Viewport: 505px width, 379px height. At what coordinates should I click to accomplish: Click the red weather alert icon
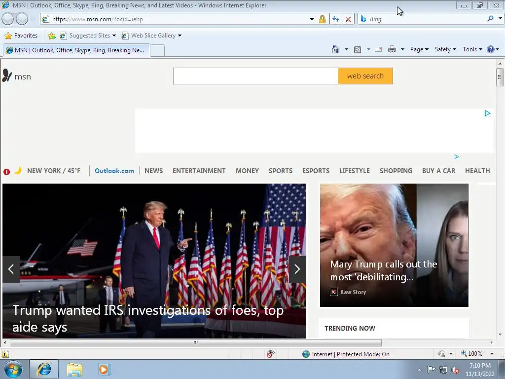click(6, 172)
